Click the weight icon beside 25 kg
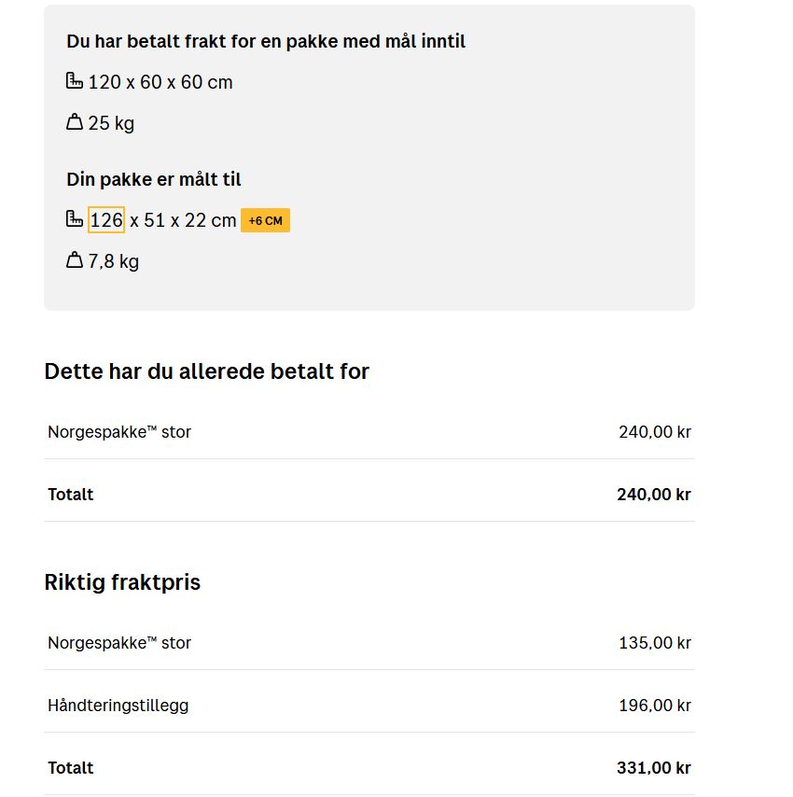The height and width of the screenshot is (797, 793). (x=75, y=122)
